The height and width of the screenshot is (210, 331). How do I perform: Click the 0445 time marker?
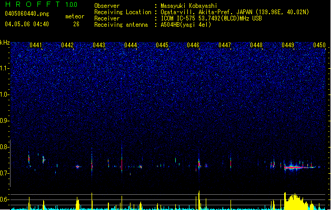[162, 45]
